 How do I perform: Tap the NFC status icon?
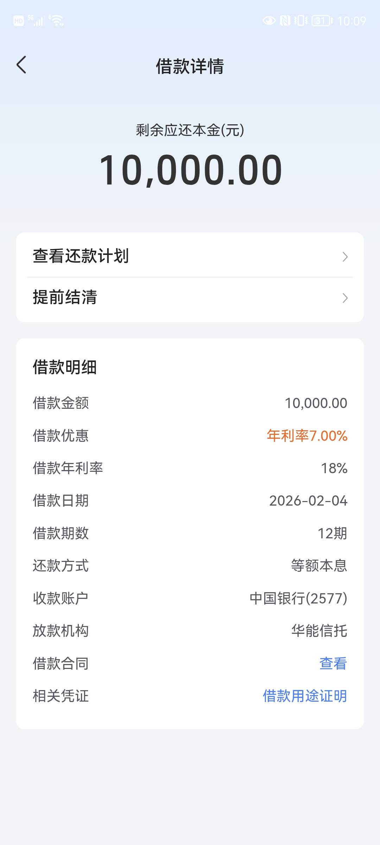tap(285, 21)
